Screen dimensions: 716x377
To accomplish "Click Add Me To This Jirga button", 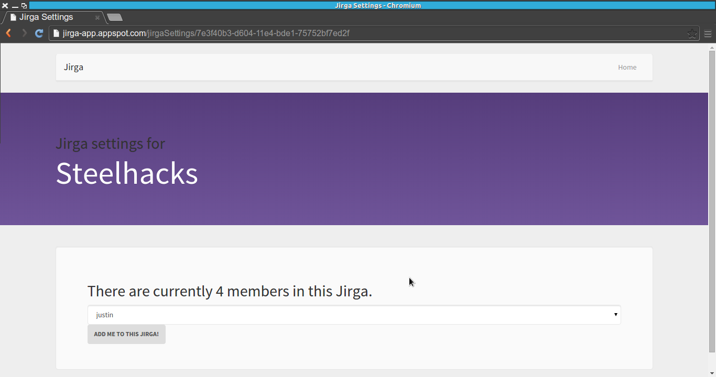I will click(126, 334).
